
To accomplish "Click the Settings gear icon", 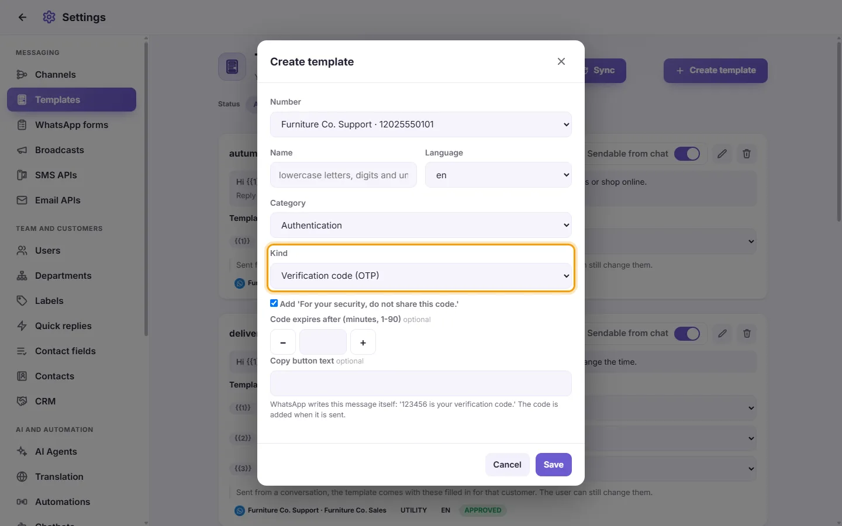I will pyautogui.click(x=49, y=17).
